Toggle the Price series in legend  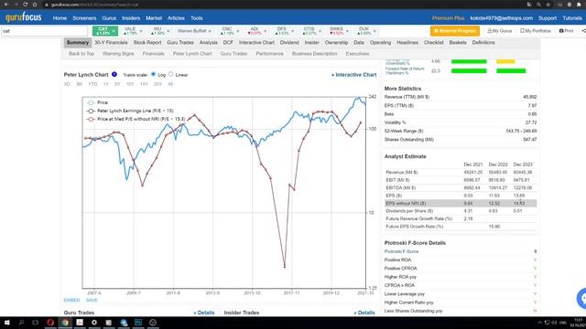98,102
